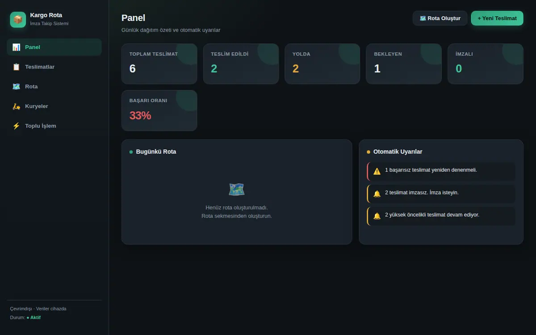Click the Teslimatlar clipboard icon
Viewport: 536px width, 335px height.
(17, 67)
